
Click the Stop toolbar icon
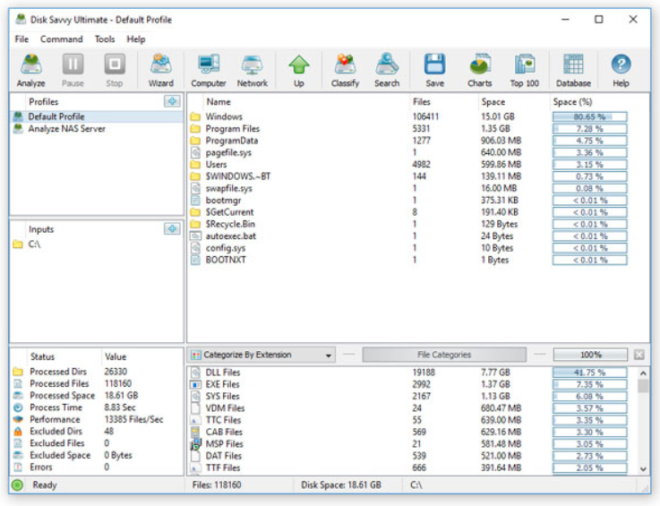point(115,70)
